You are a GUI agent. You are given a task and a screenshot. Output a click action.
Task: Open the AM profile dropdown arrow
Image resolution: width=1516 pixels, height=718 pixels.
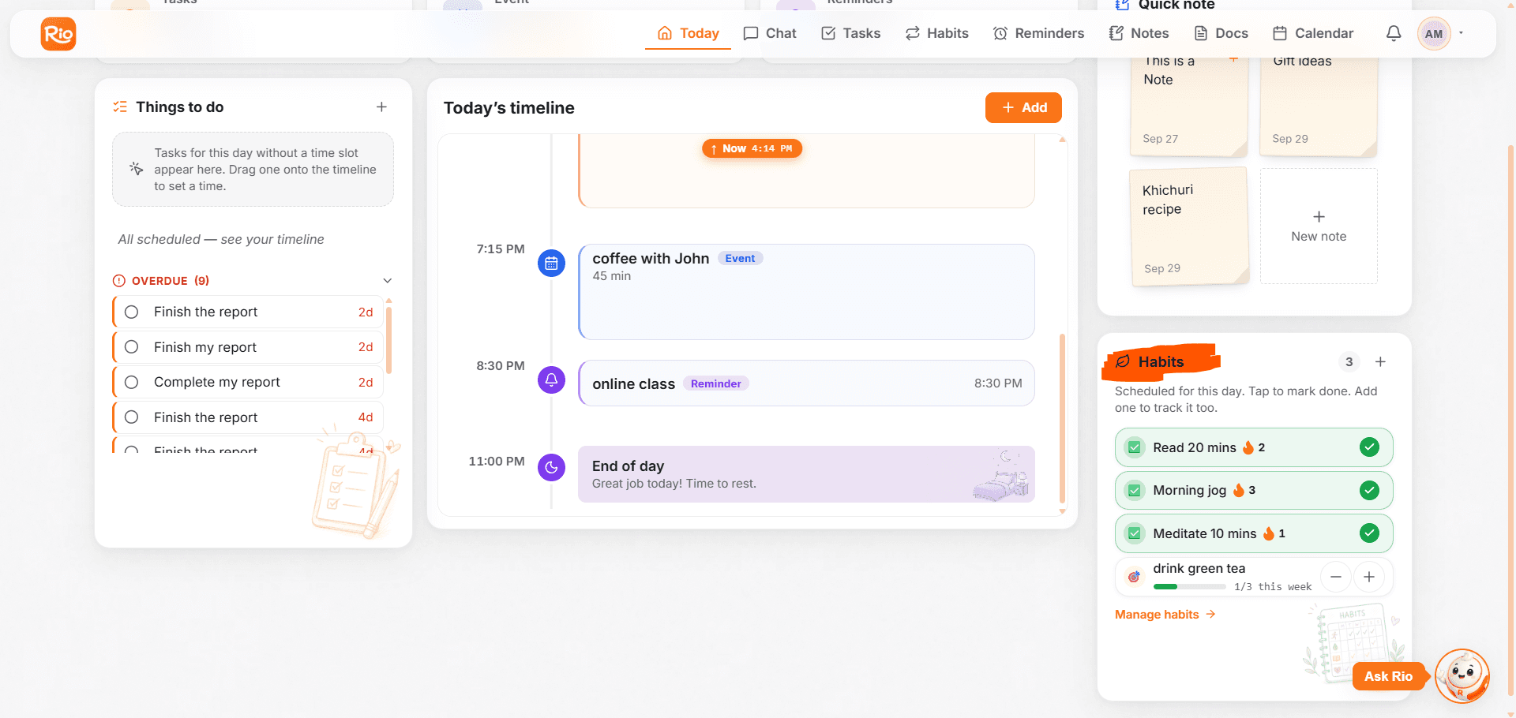tap(1462, 33)
